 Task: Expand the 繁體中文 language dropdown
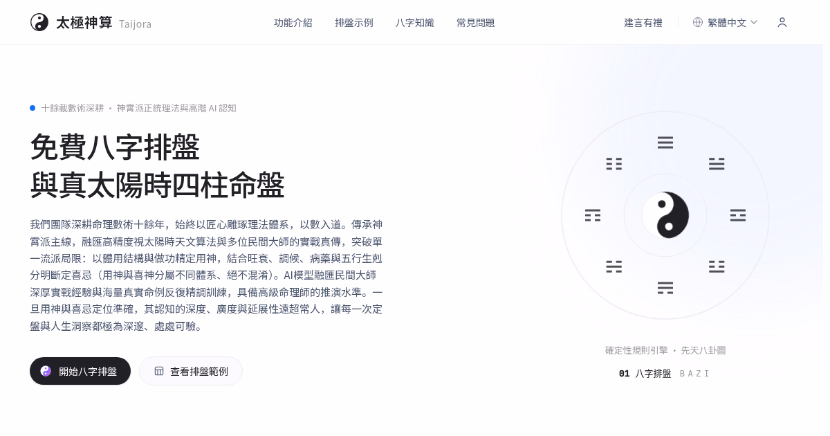(x=725, y=22)
